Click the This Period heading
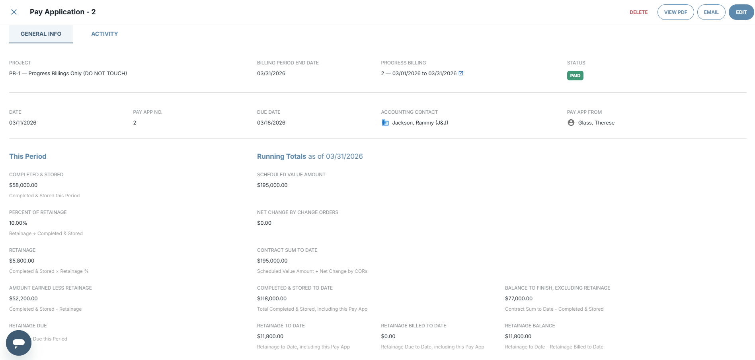The image size is (755, 360). point(28,156)
